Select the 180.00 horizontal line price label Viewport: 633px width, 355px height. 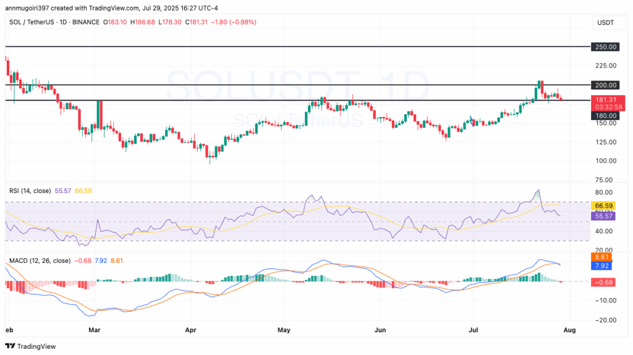point(605,116)
